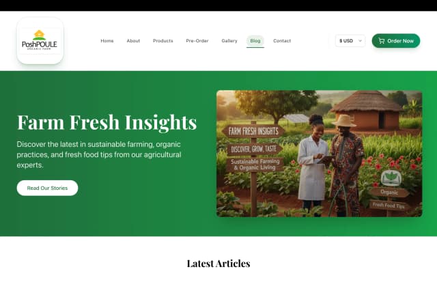The width and height of the screenshot is (437, 284).
Task: Open the Contact page
Action: pos(282,41)
